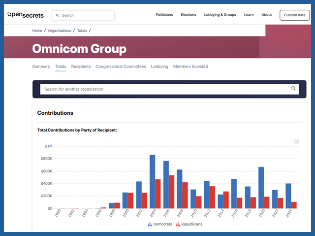The image size is (315, 236).
Task: Open the Congressional Committees tab
Action: (121, 67)
